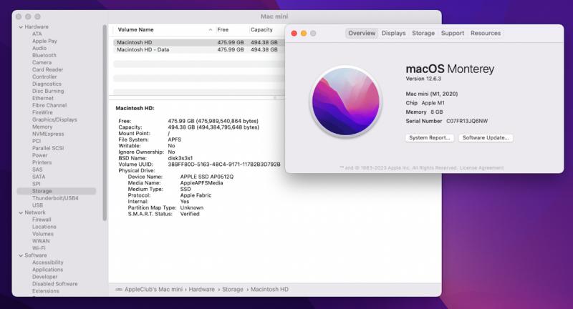The width and height of the screenshot is (573, 309).
Task: Select Disc Burning in sidebar
Action: tap(48, 92)
